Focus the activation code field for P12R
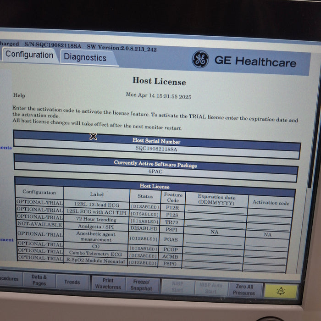The image size is (321, 321). pos(270,212)
